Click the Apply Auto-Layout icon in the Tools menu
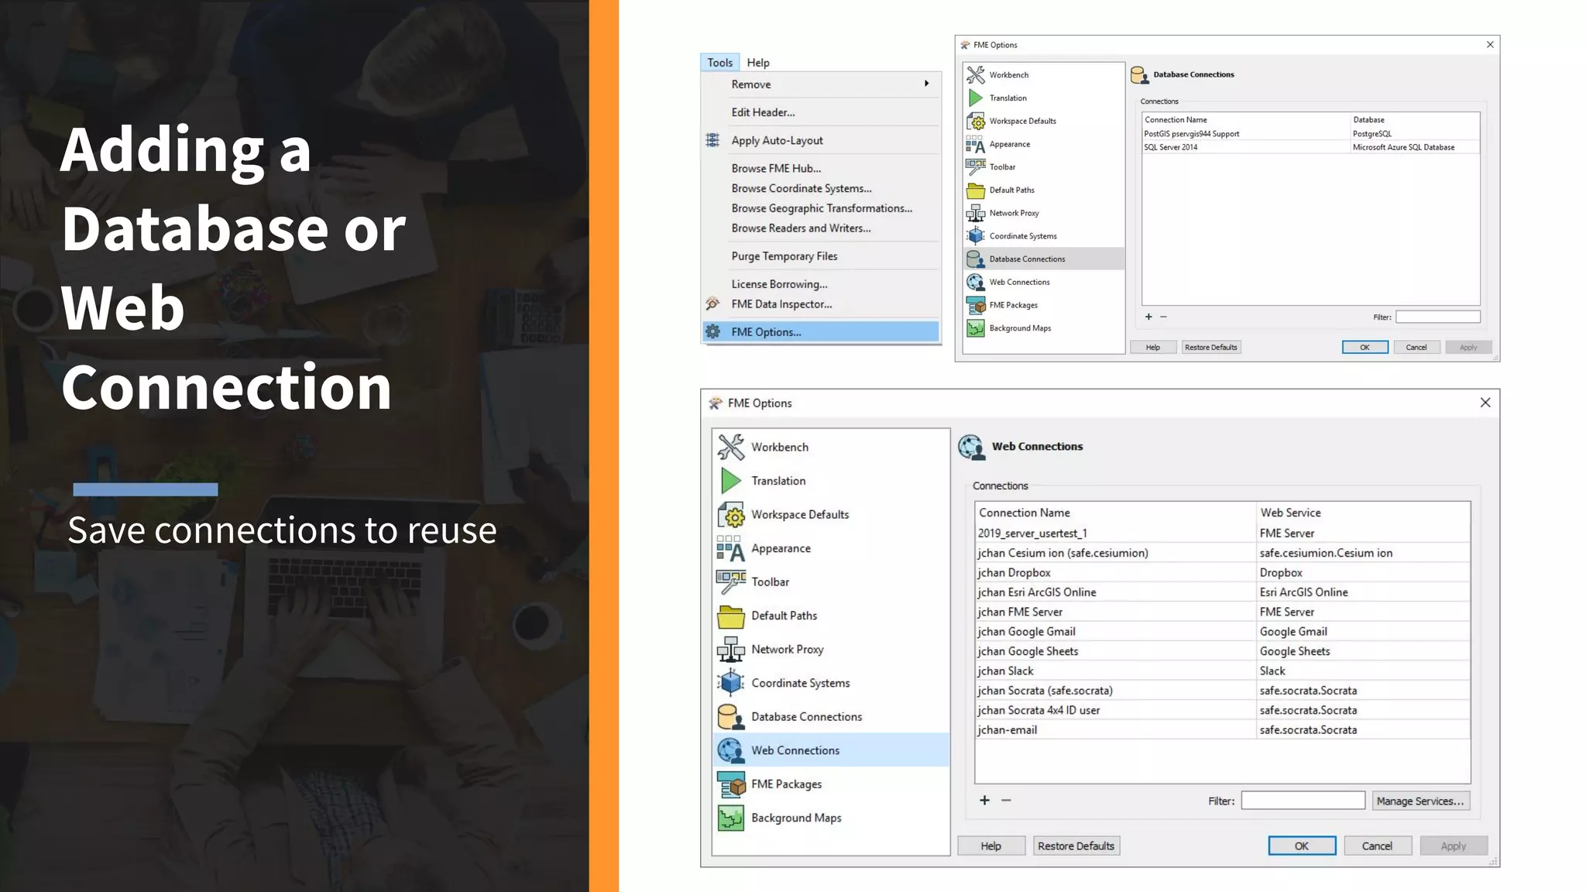The height and width of the screenshot is (892, 1586). (x=712, y=140)
